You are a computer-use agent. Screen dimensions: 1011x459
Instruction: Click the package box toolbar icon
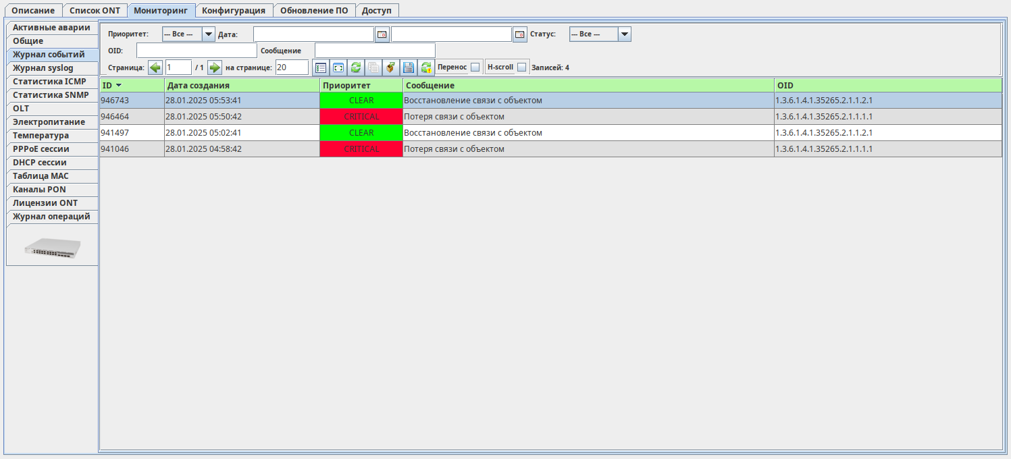(x=391, y=67)
